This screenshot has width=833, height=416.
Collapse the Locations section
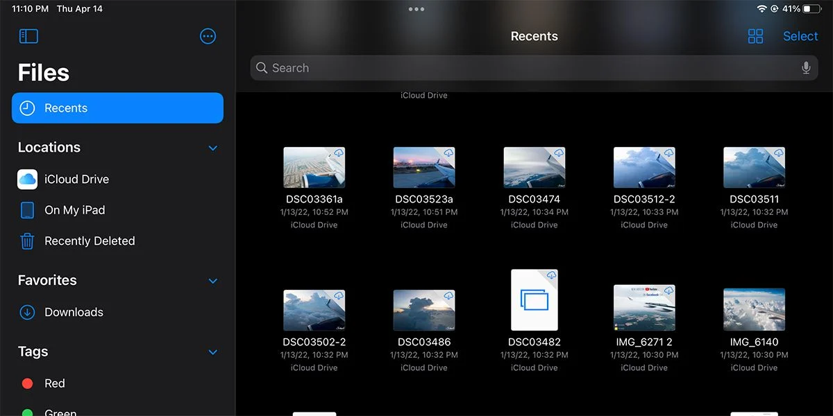tap(213, 148)
